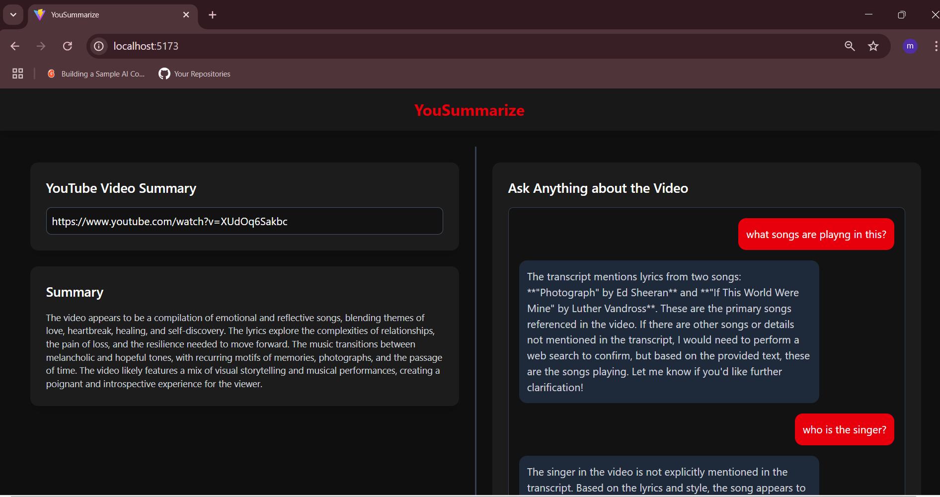Click the browser forward arrow
Screen dimensions: 940x497
coord(41,46)
